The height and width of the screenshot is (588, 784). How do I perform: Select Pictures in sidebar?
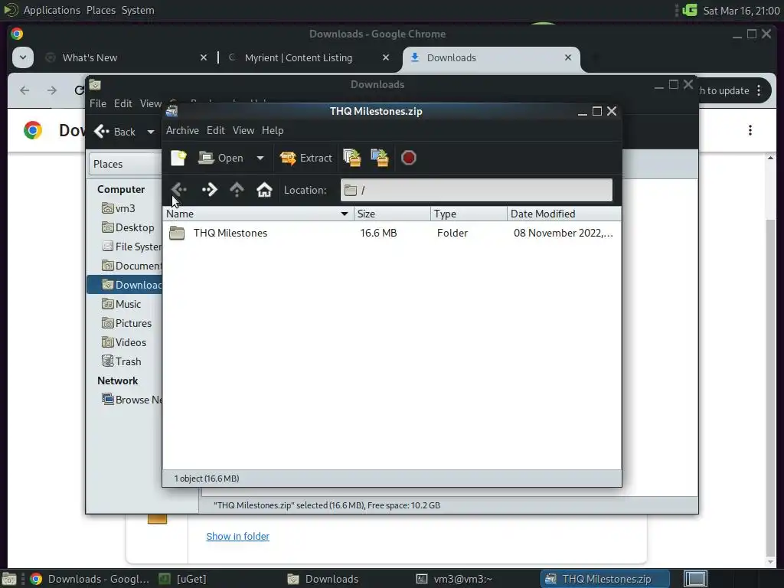coord(125,323)
